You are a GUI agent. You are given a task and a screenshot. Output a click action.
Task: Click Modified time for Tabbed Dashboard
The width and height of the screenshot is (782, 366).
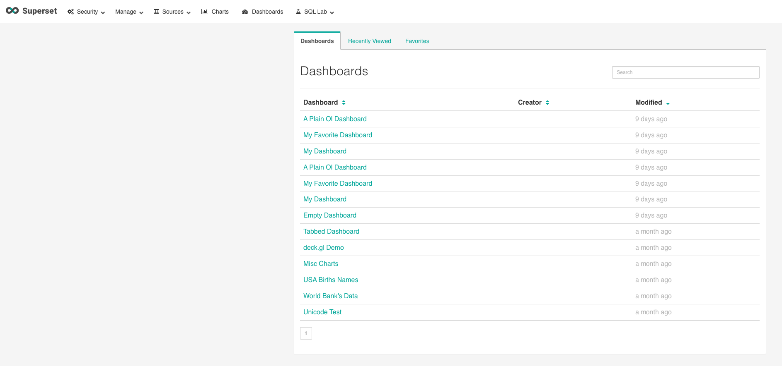tap(653, 232)
